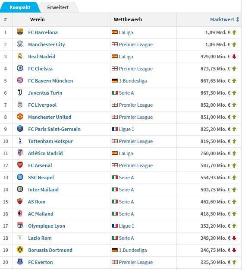Click the FC Bayern München crest

coord(20,80)
